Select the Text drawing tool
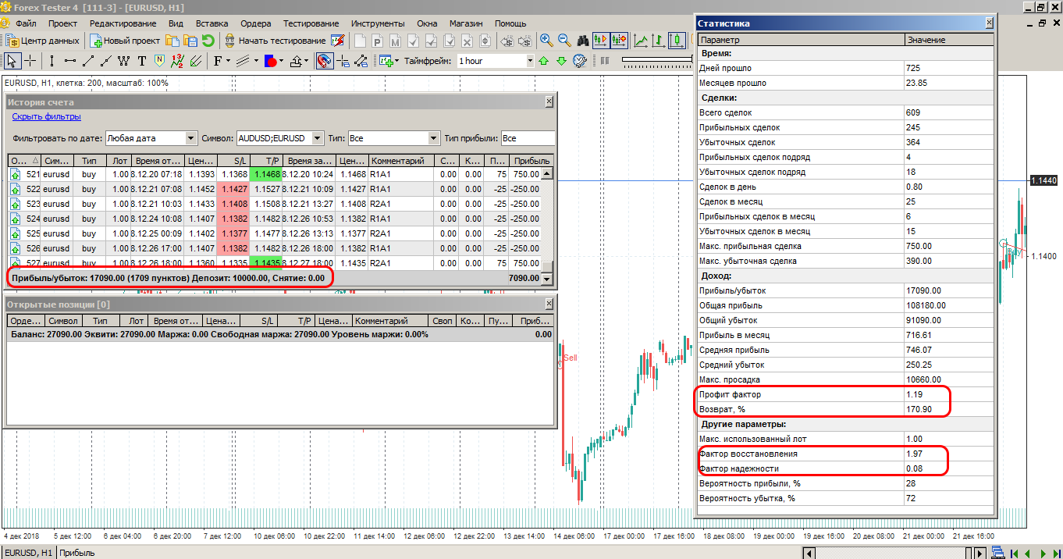Image resolution: width=1063 pixels, height=559 pixels. coord(142,60)
